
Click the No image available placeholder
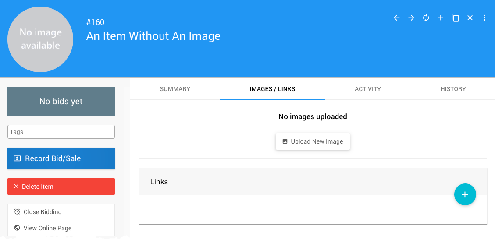pos(40,39)
